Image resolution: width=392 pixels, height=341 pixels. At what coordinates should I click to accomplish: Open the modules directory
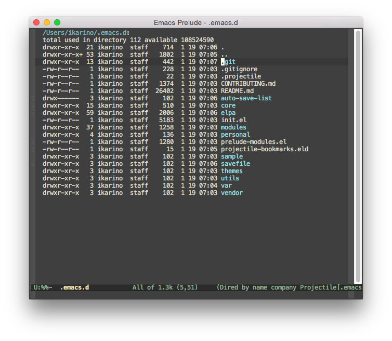click(x=233, y=127)
